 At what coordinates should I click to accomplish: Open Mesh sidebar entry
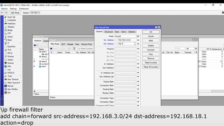coord(9,40)
